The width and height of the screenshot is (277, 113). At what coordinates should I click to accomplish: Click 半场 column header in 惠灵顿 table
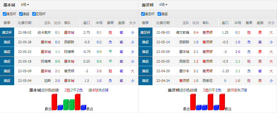[238, 23]
